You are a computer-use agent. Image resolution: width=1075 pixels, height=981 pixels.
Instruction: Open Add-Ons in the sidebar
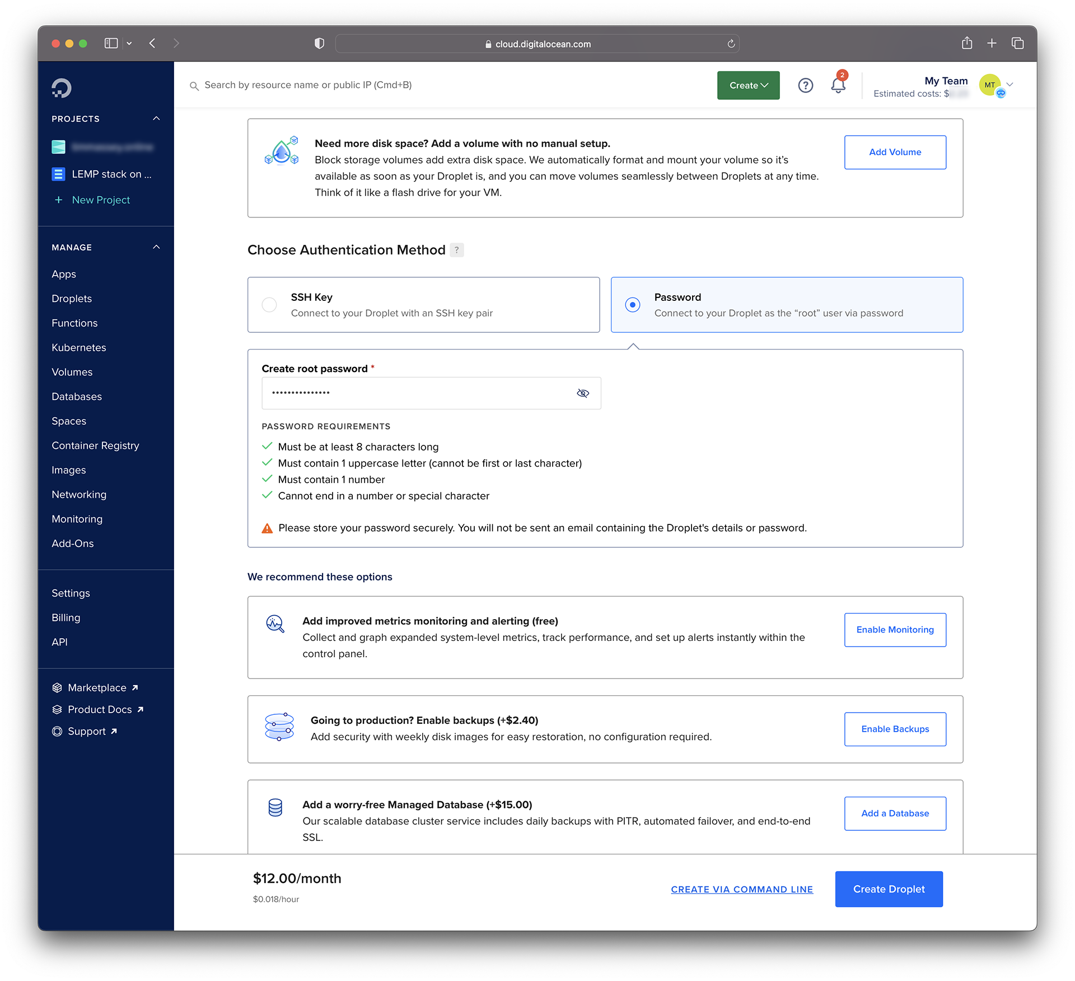tap(73, 543)
